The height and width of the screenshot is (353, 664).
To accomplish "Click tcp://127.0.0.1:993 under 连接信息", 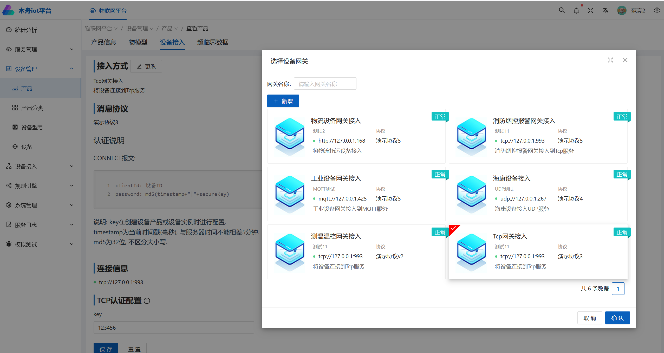I will tap(121, 282).
